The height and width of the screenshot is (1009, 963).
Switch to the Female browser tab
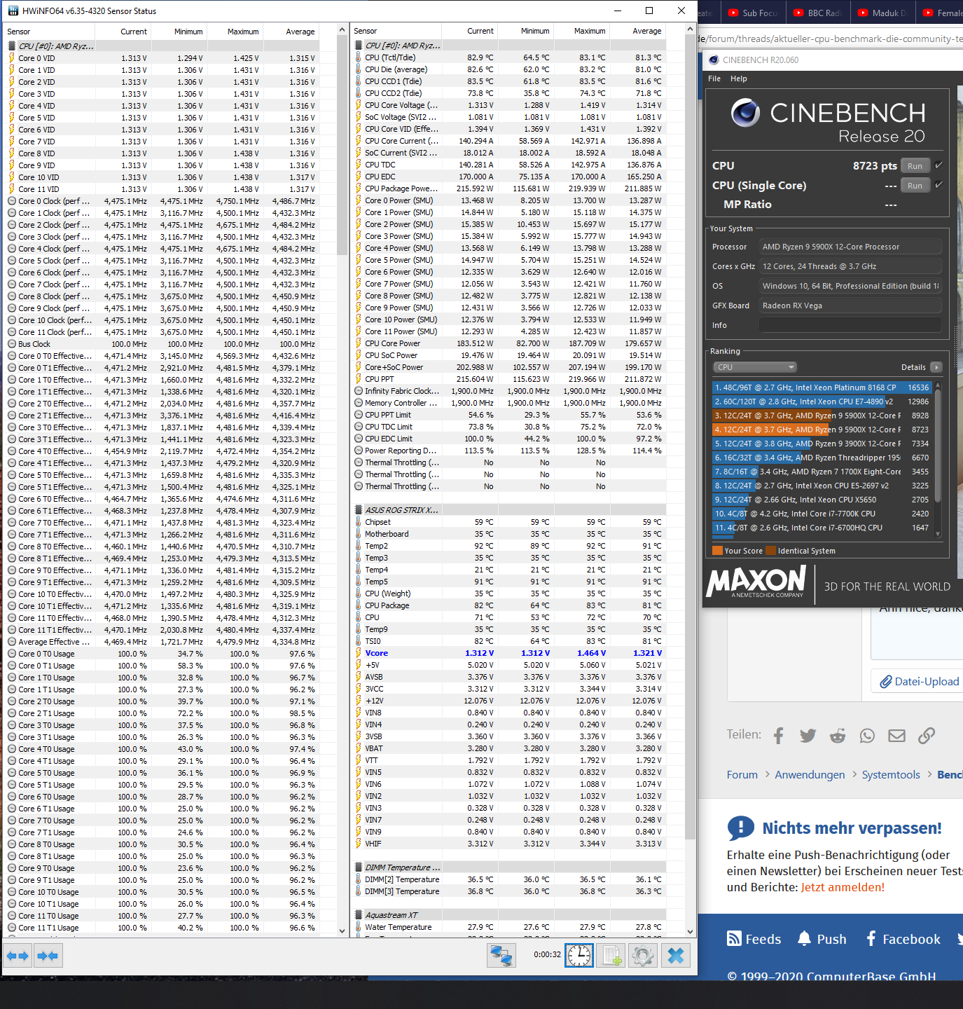coord(941,13)
